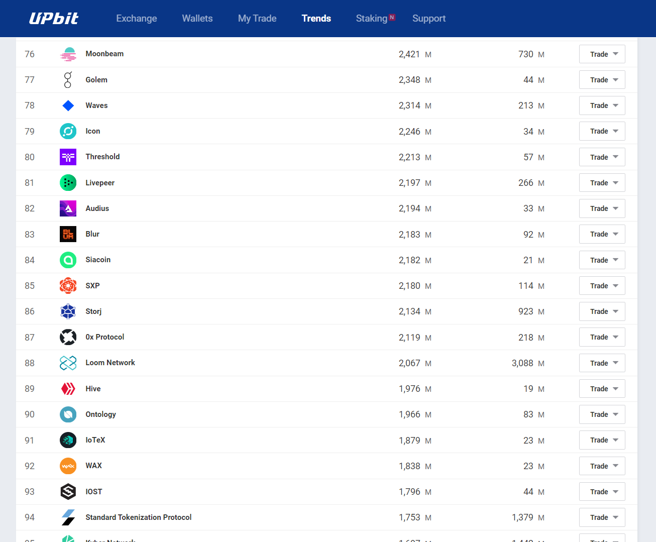
Task: Click the Golem coin icon
Action: point(68,80)
